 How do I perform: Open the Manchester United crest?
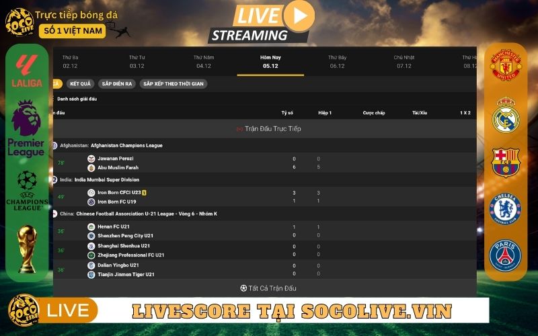tap(506, 65)
